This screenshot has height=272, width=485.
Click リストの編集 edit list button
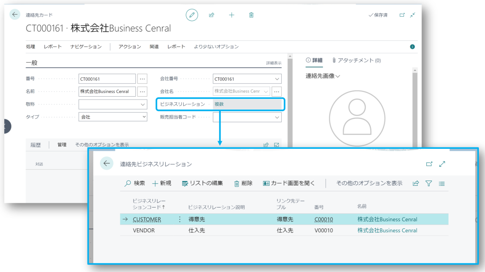coord(202,183)
